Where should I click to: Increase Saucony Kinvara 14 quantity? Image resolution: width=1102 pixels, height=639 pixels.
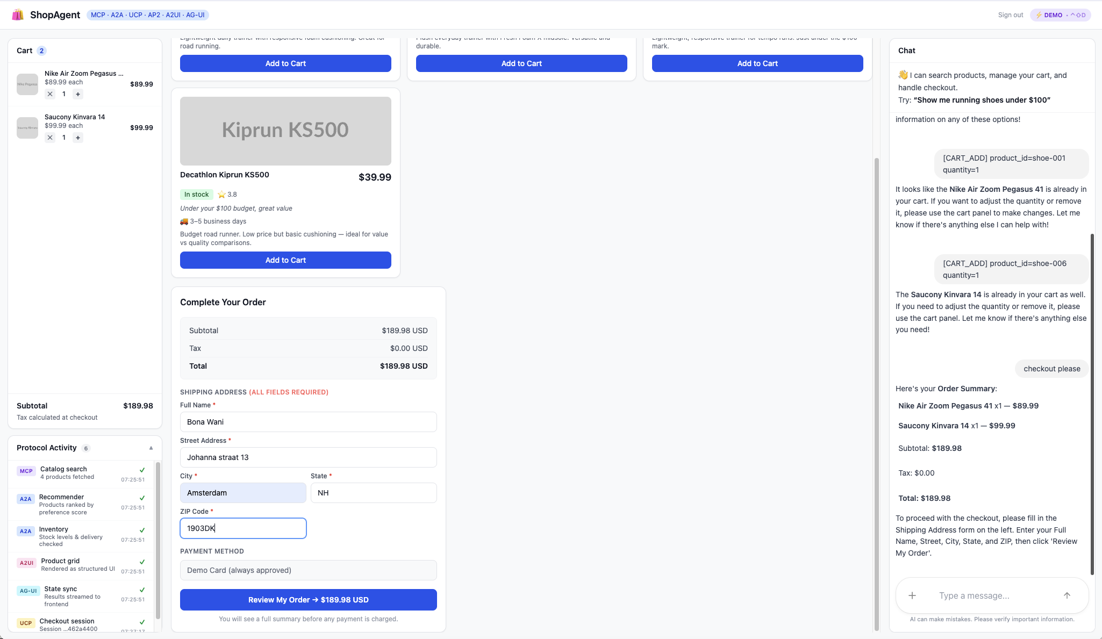(78, 138)
